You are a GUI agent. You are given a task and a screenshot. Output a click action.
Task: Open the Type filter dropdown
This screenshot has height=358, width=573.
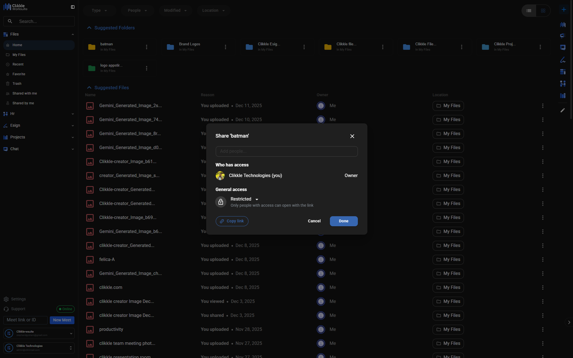click(99, 10)
